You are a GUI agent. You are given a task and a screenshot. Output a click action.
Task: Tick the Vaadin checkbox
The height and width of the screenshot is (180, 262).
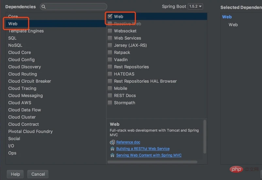coord(110,59)
